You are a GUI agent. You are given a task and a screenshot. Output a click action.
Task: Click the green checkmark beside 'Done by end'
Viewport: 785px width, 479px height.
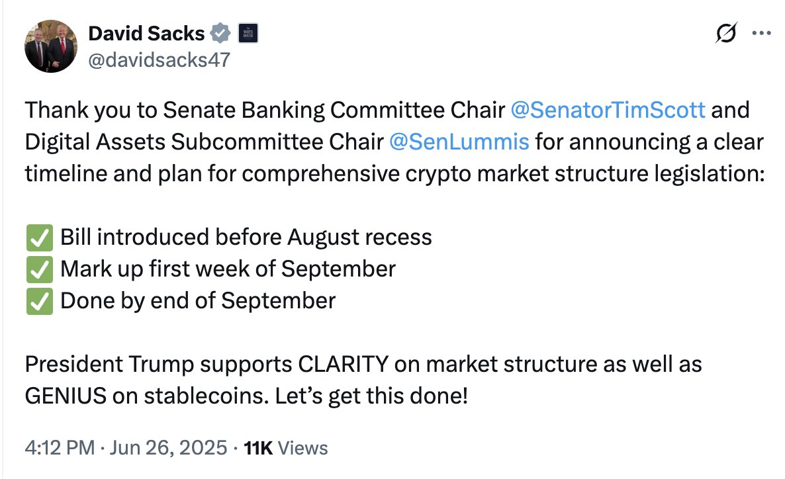tap(38, 301)
